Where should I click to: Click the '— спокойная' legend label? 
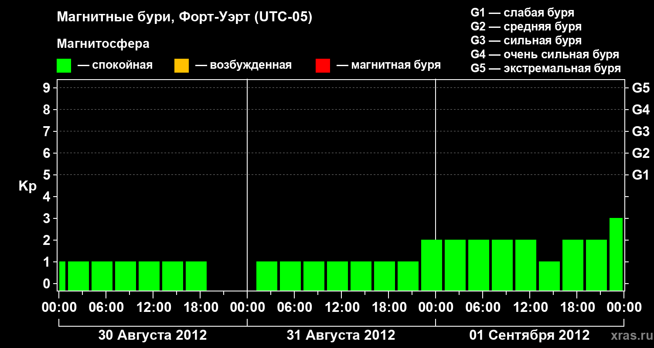pyautogui.click(x=115, y=65)
